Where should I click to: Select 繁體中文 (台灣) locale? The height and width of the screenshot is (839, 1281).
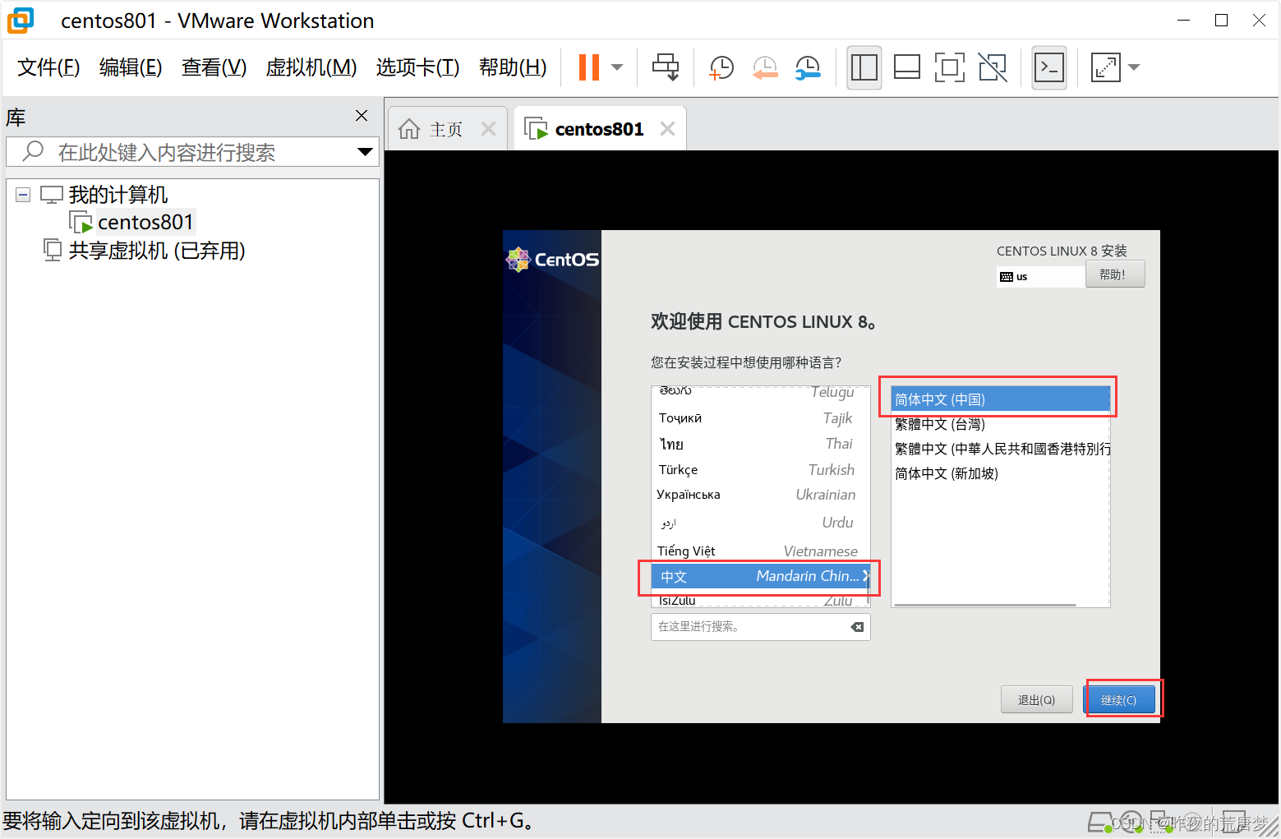pyautogui.click(x=1000, y=424)
